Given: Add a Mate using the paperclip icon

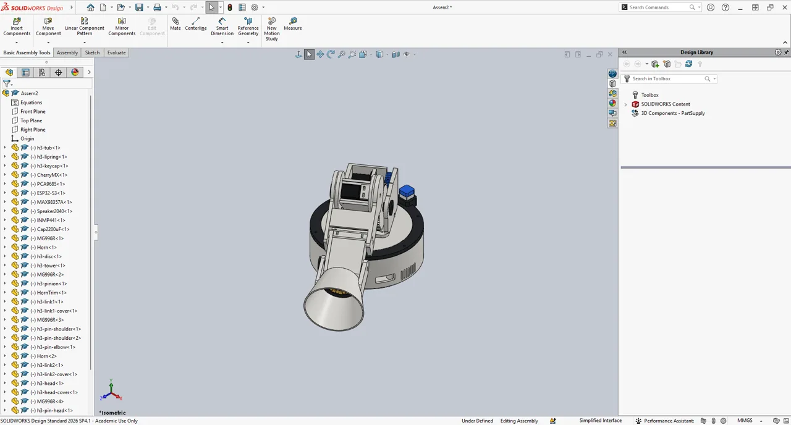Looking at the screenshot, I should (176, 24).
